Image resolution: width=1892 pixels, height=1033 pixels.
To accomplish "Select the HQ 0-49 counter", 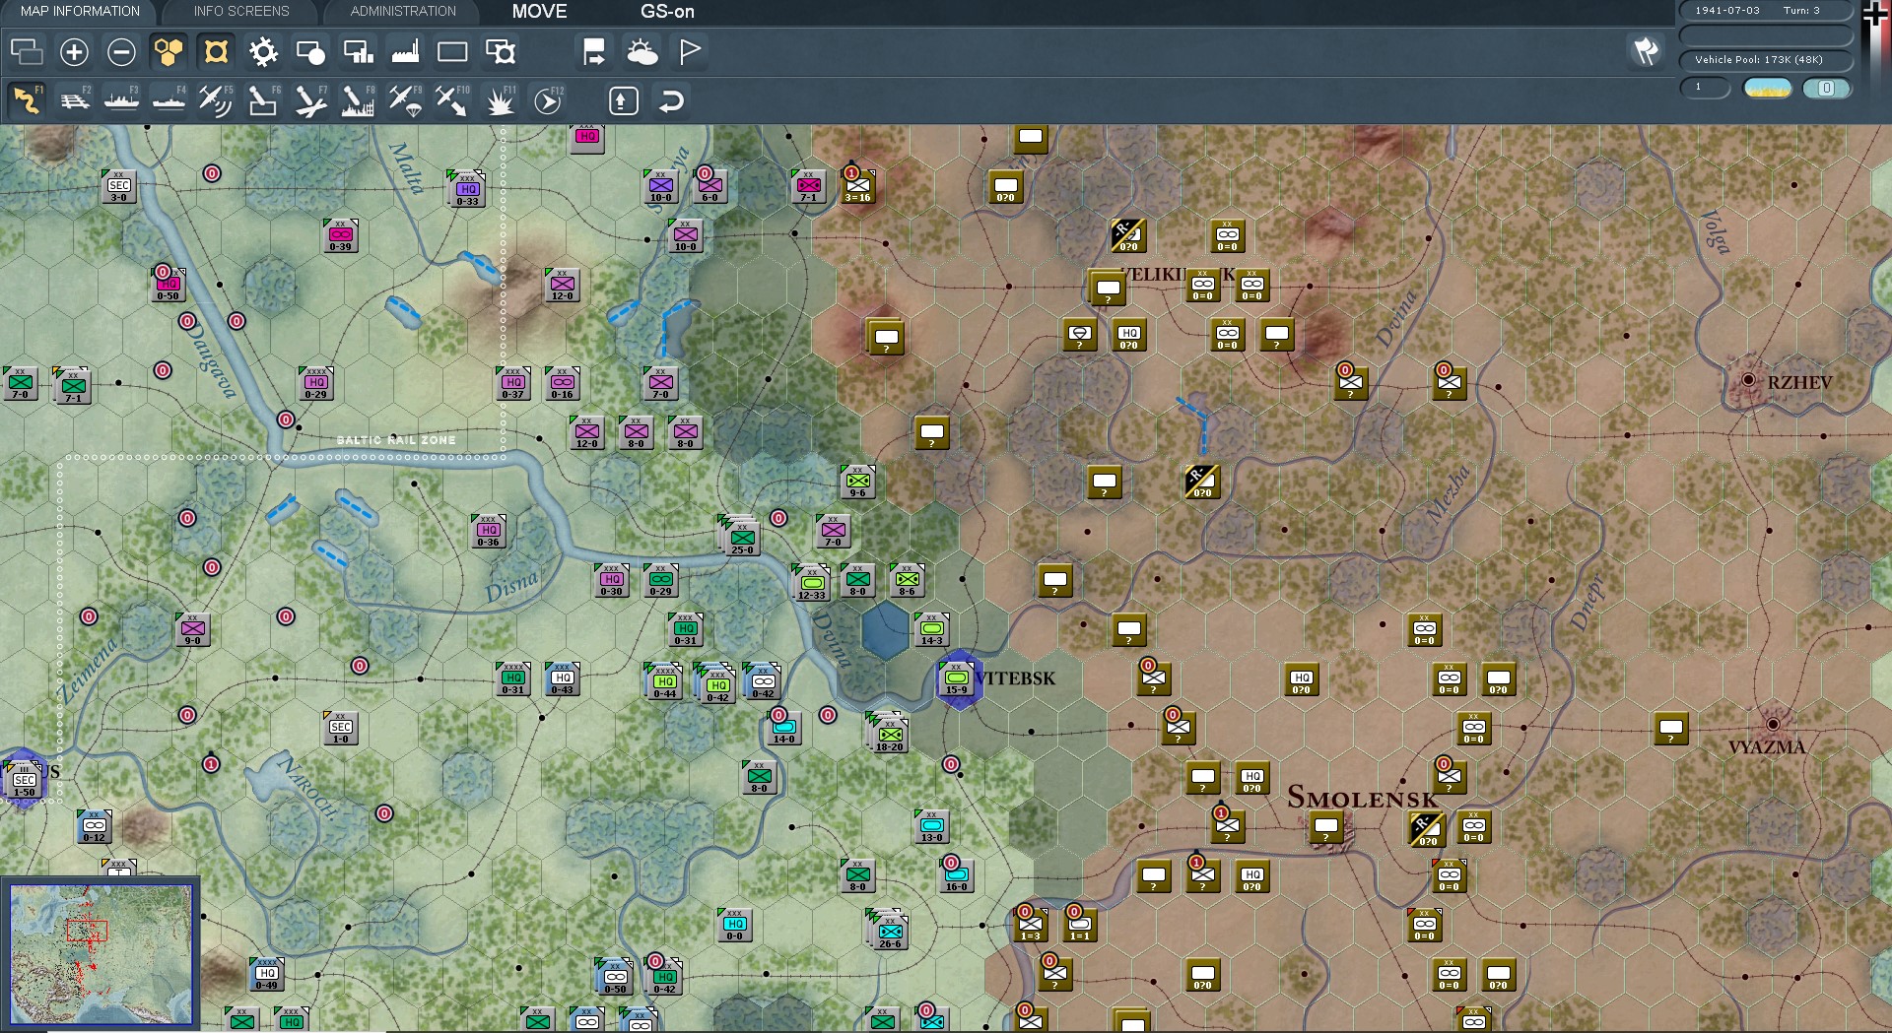I will (266, 974).
